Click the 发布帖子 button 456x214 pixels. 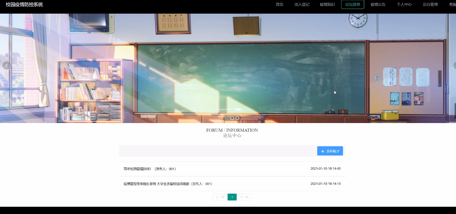coord(330,151)
